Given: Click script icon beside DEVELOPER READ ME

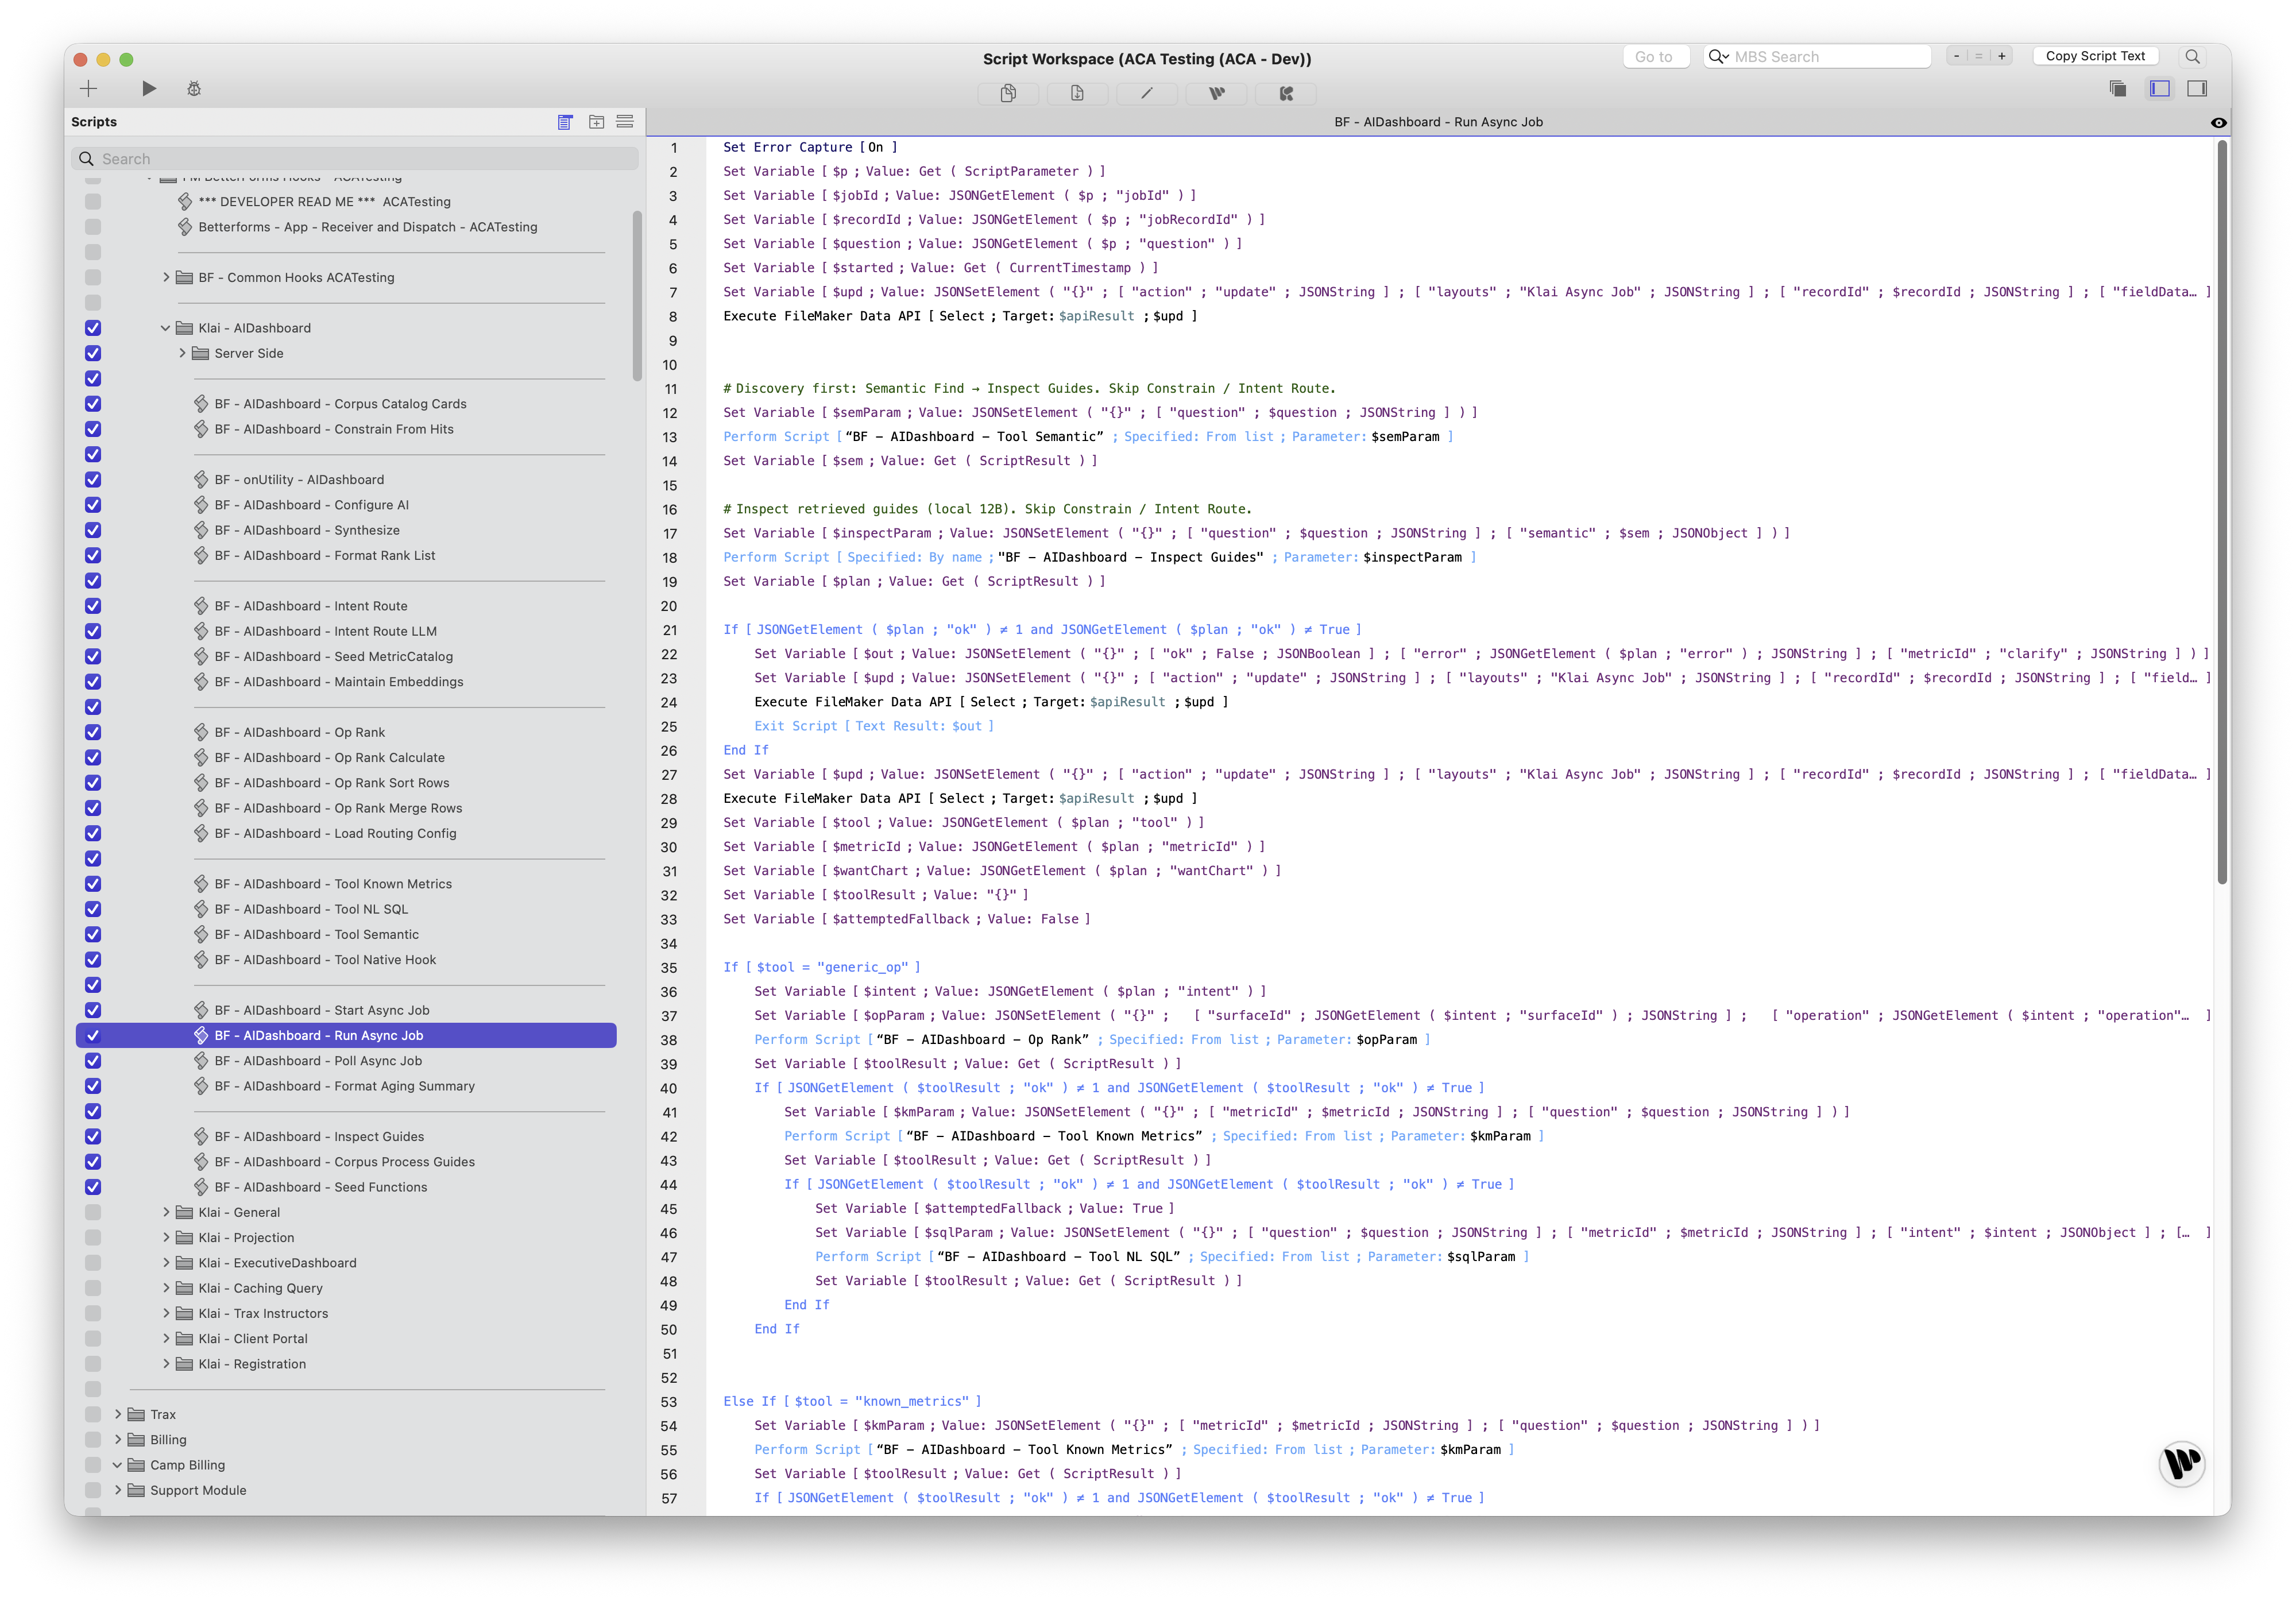Looking at the screenshot, I should tap(185, 202).
